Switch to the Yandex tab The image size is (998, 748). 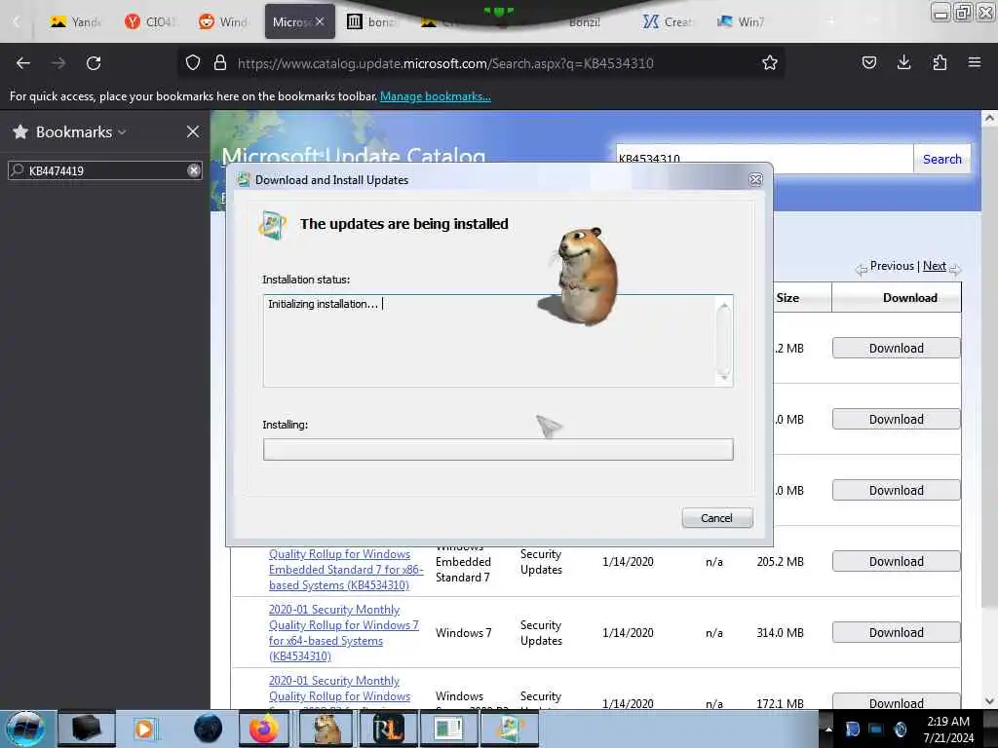pyautogui.click(x=76, y=21)
